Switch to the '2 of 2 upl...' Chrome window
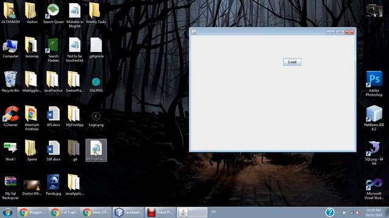 64,213
